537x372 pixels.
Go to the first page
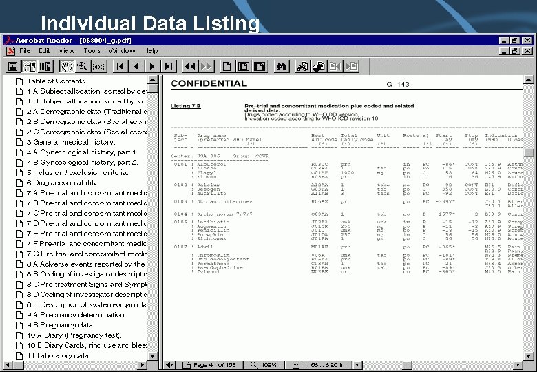tap(120, 66)
